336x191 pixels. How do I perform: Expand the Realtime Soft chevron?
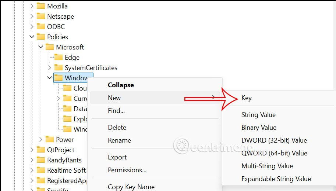(32, 170)
